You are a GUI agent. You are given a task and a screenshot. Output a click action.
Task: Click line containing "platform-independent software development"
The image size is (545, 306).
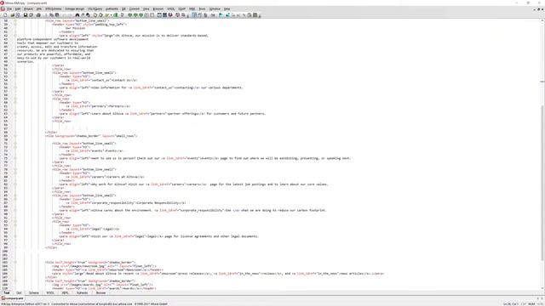[53, 39]
